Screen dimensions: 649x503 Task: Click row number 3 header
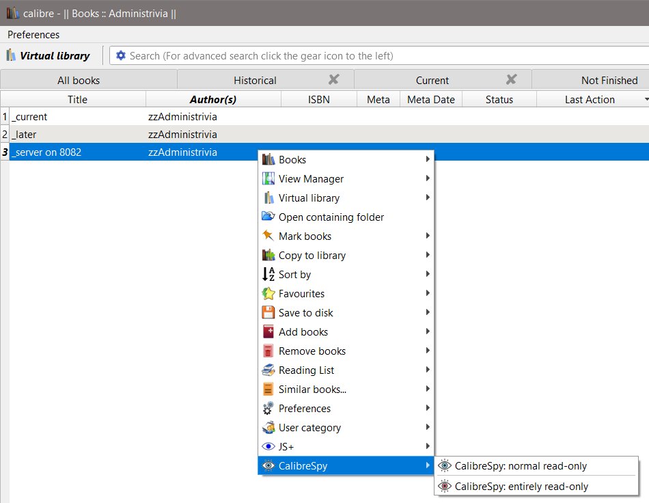5,152
